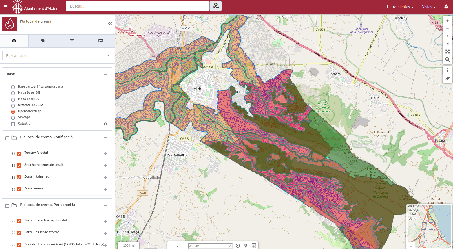Zoom in the map with plus button
This screenshot has height=249, width=453.
447,21
